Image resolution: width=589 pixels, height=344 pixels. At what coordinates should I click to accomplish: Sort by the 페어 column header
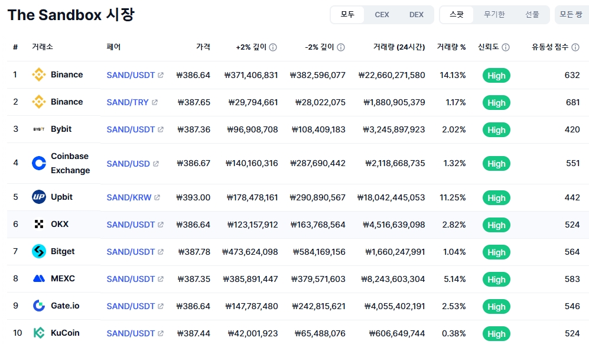(113, 47)
